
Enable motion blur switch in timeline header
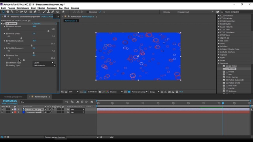[x=86, y=102]
